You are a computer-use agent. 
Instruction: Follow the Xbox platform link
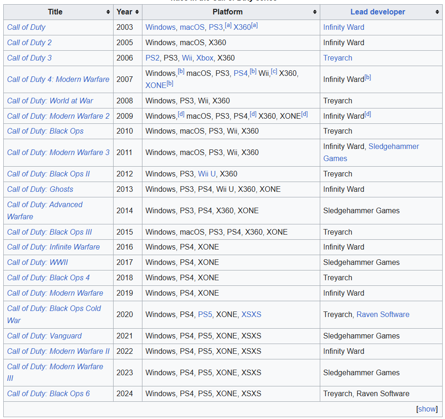pyautogui.click(x=205, y=58)
